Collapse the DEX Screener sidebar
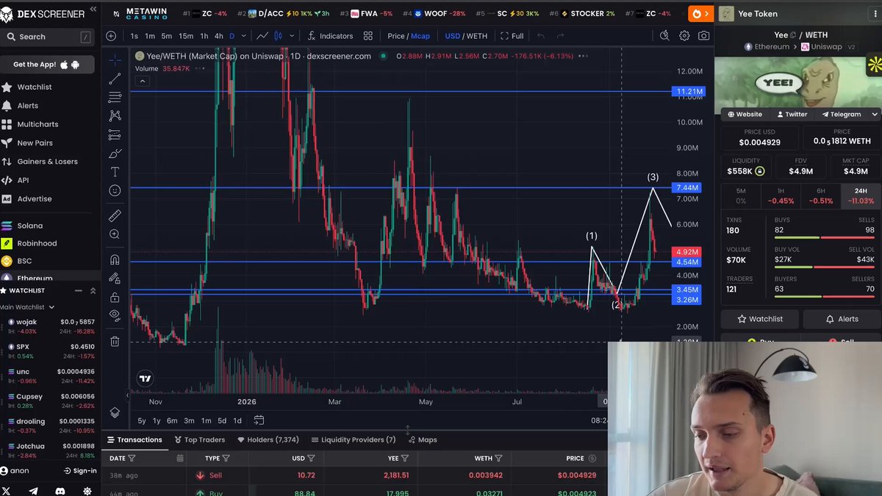The width and height of the screenshot is (882, 496). tap(93, 10)
